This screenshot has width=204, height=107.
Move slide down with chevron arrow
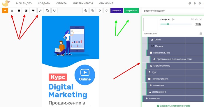pyautogui.click(x=201, y=19)
